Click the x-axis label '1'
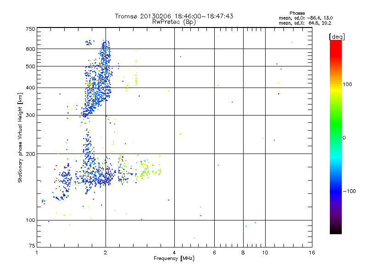Image resolution: width=367 pixels, height=275 pixels. pyautogui.click(x=37, y=253)
